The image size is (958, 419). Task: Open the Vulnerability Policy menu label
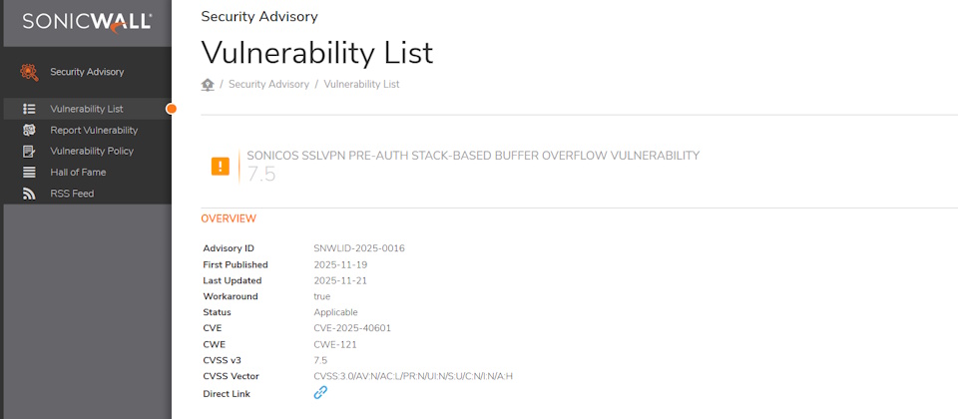[x=92, y=152]
